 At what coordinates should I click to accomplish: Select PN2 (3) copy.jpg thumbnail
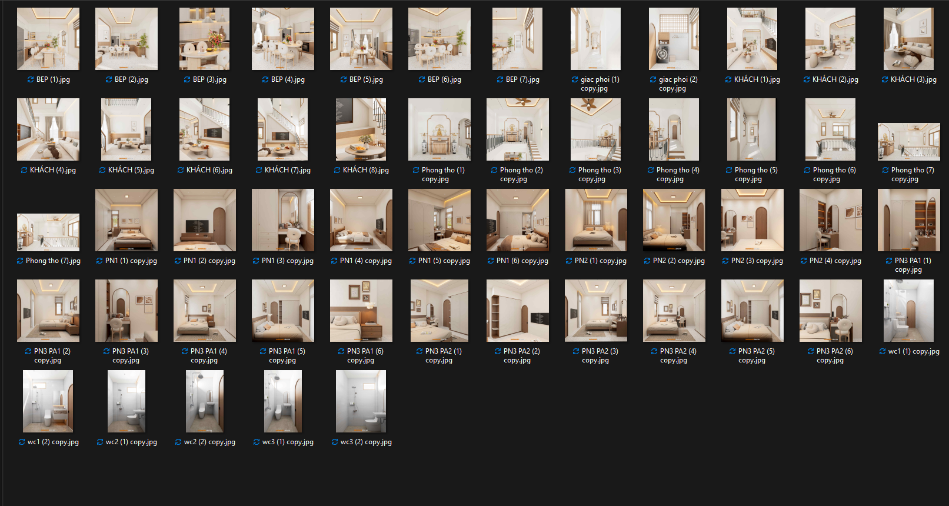pyautogui.click(x=752, y=220)
